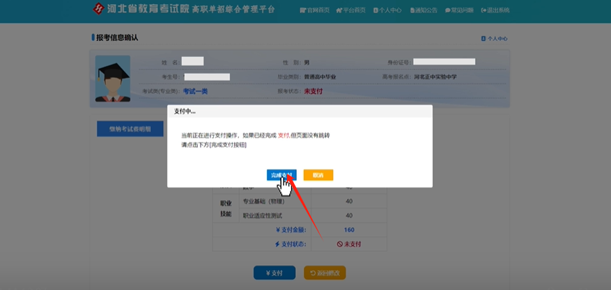Click the red 支付 word in dialog message
The image size is (611, 290).
(284, 136)
